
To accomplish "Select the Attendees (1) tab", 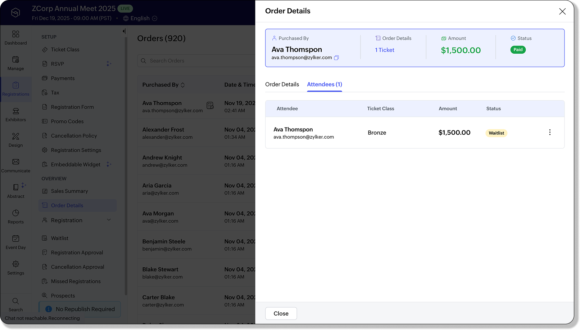I will (x=324, y=84).
